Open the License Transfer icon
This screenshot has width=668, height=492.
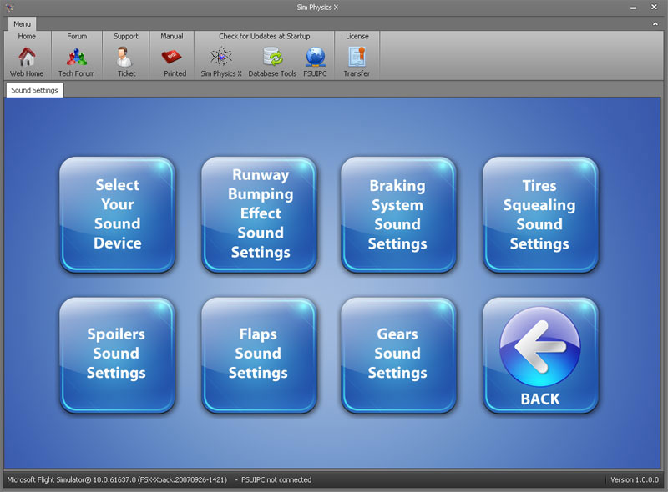[x=357, y=57]
